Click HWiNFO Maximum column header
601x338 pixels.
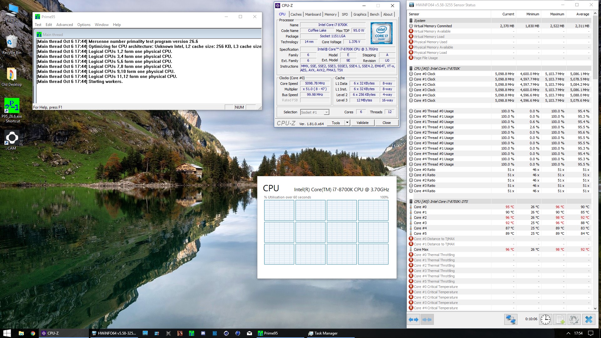point(553,14)
